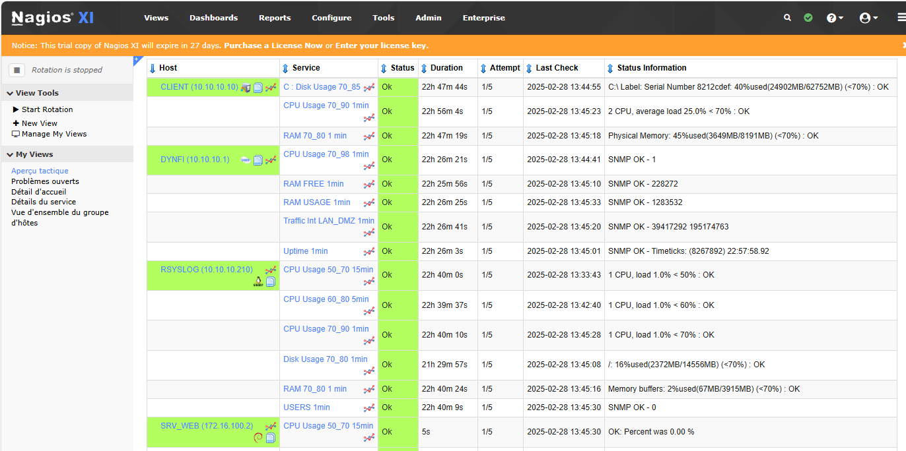This screenshot has width=906, height=451.
Task: Open the user account dropdown
Action: coord(868,18)
